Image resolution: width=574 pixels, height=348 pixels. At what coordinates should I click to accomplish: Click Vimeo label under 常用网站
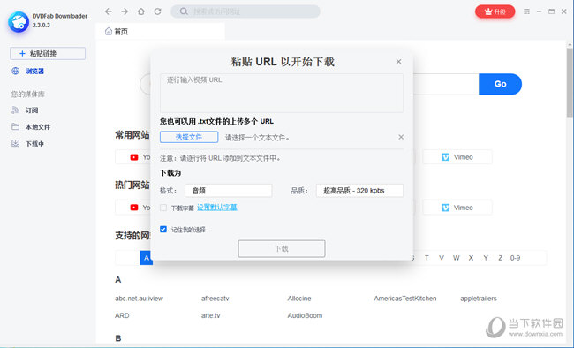click(463, 157)
